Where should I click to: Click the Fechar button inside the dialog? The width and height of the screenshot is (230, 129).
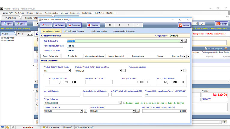pos(184,25)
